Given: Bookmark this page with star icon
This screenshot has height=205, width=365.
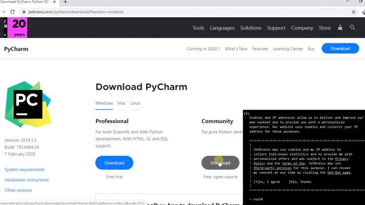Looking at the screenshot, I should pyautogui.click(x=354, y=12).
